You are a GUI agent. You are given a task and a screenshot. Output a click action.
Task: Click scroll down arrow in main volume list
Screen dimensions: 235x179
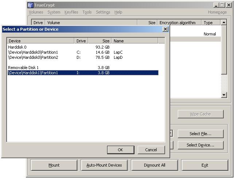click(x=224, y=95)
